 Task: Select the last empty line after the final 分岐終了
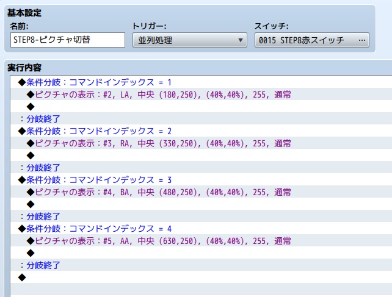tap(201, 277)
